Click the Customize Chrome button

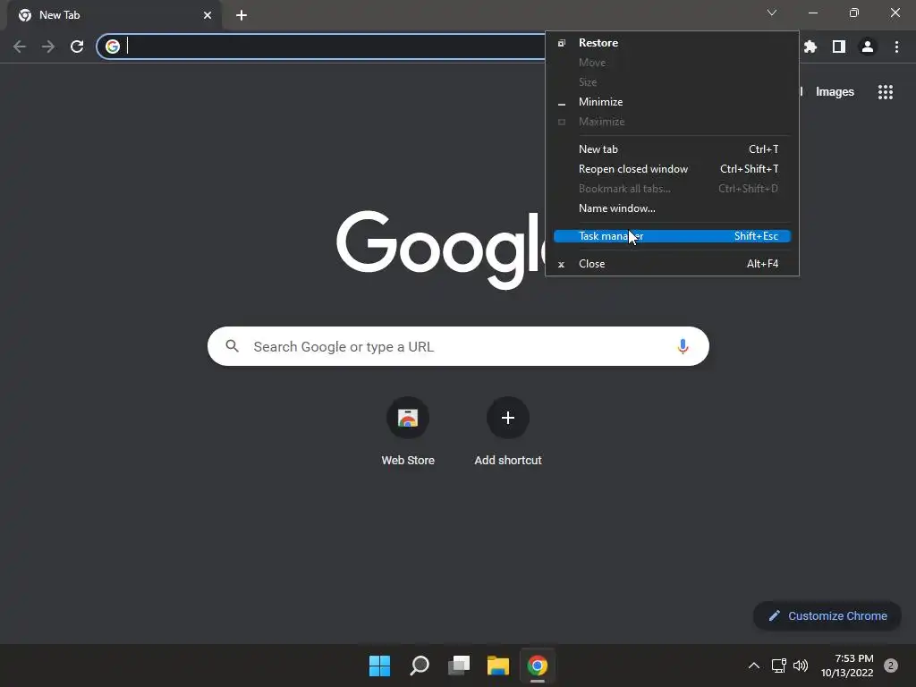(827, 615)
